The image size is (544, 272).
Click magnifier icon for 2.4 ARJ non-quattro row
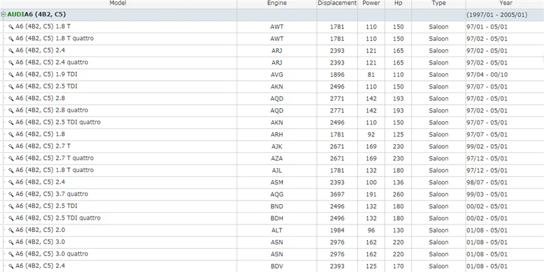[11, 50]
